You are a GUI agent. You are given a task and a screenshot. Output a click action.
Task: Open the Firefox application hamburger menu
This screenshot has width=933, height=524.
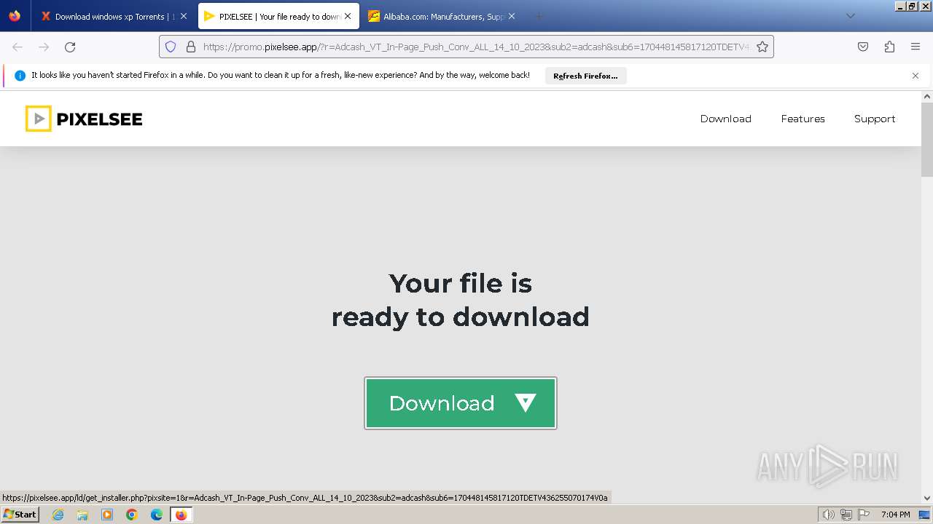pyautogui.click(x=916, y=47)
